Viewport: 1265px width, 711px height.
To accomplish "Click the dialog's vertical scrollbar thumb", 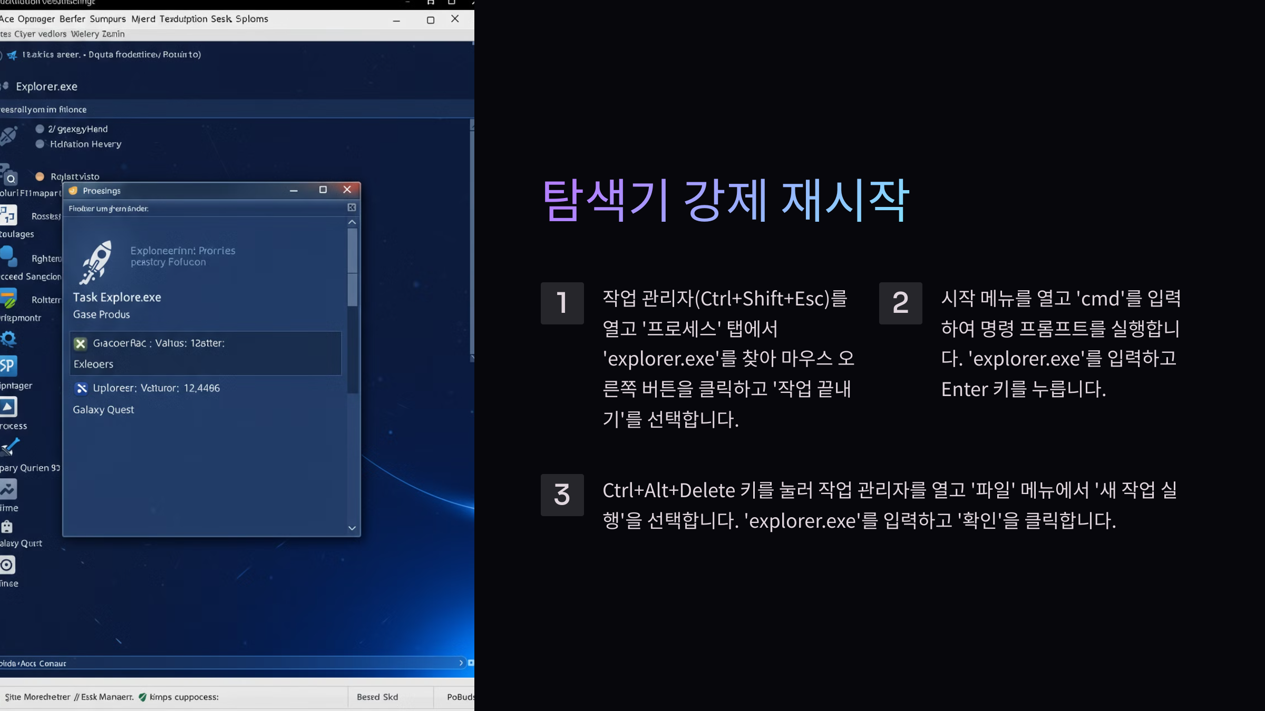I will (352, 266).
